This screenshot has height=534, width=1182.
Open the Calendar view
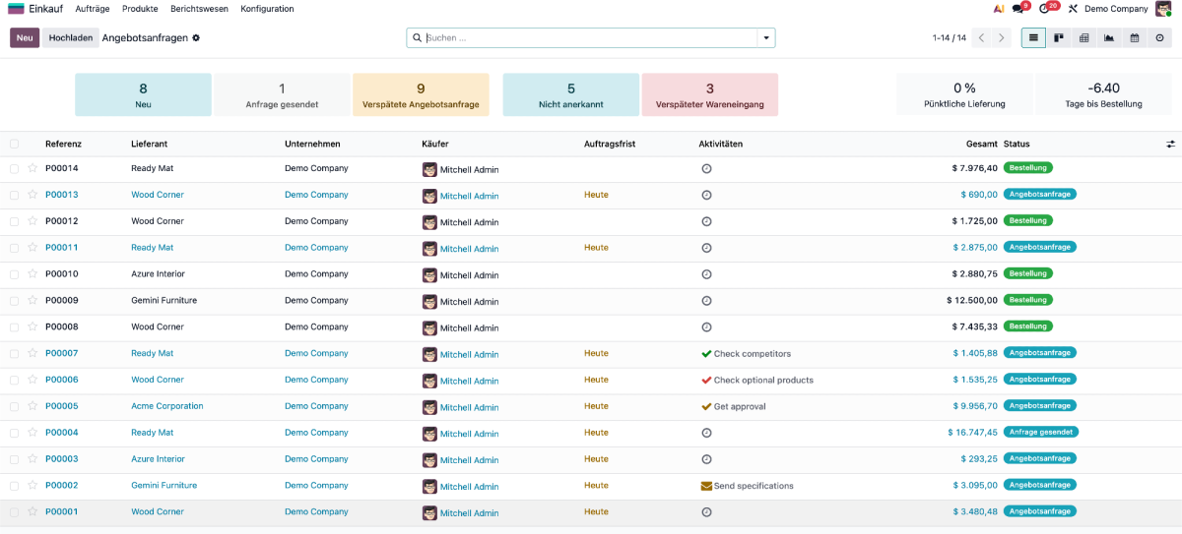point(1134,37)
